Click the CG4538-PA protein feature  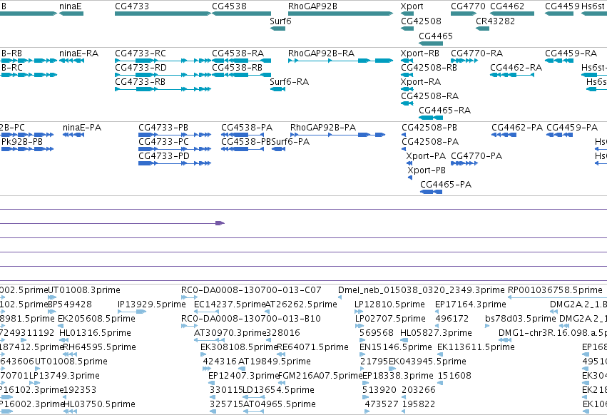click(x=243, y=135)
